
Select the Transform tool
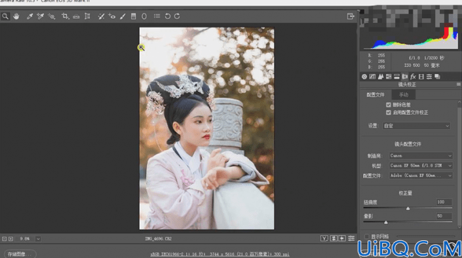[87, 16]
